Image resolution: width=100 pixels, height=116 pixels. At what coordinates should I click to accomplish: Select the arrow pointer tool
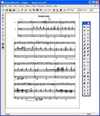click(x=19, y=10)
